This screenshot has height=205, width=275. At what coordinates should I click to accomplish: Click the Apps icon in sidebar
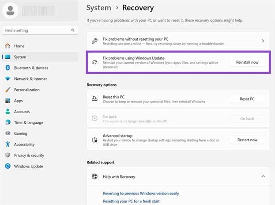(8, 101)
